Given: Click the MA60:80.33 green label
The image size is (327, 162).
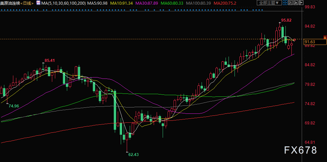Looking at the screenshot, I should (x=172, y=3).
